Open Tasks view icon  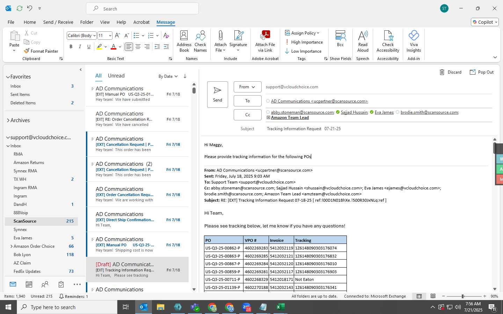(x=61, y=285)
